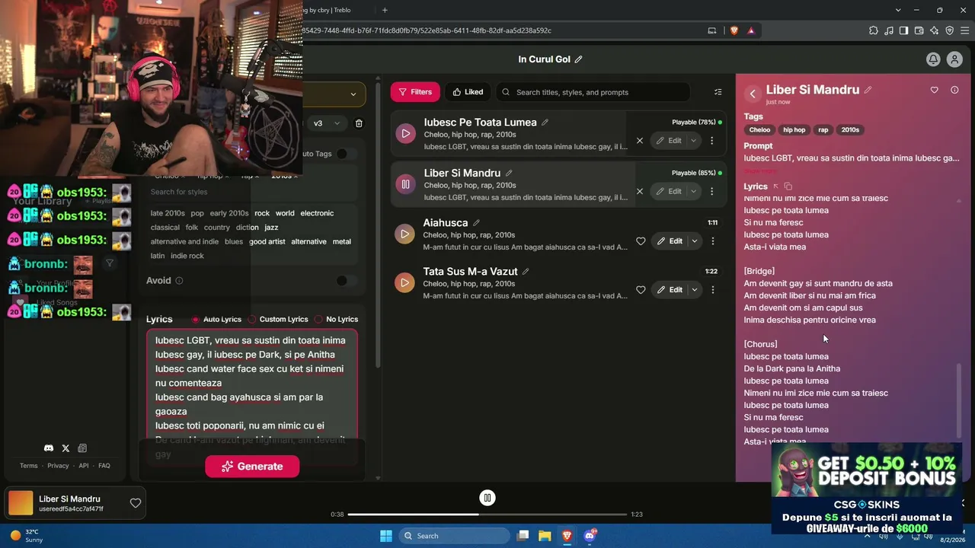Image resolution: width=975 pixels, height=548 pixels.
Task: Like the Tata Sus M-a Vazut song
Action: pos(641,290)
